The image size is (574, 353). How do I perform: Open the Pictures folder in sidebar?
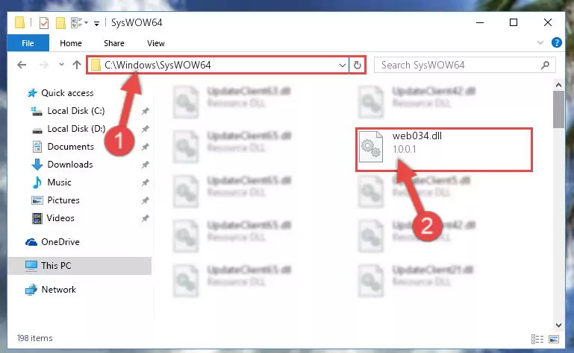coord(63,200)
